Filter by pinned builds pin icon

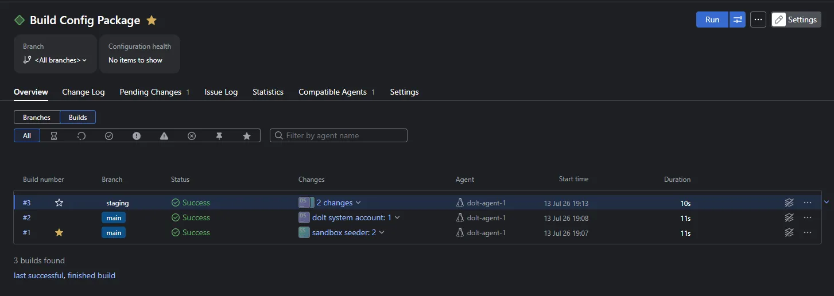click(x=219, y=136)
